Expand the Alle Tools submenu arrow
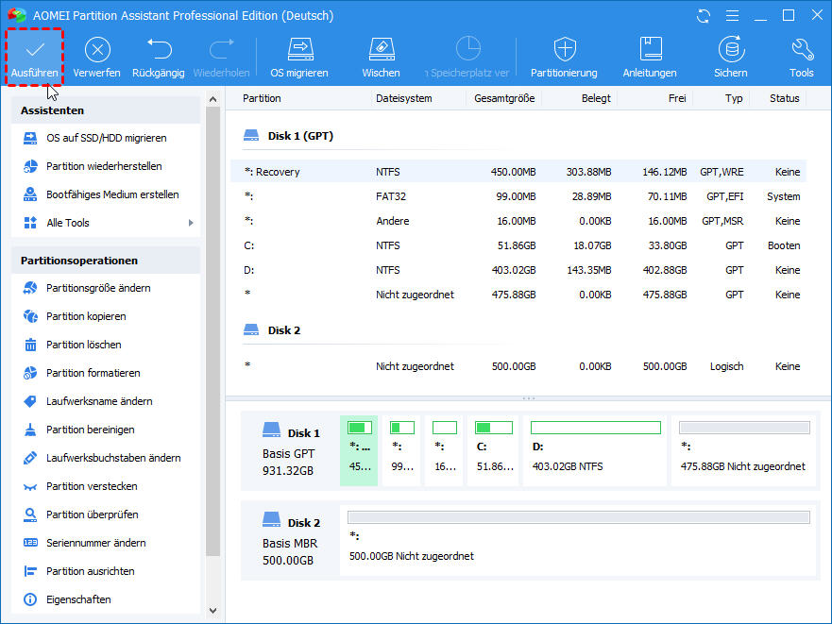Viewport: 832px width, 624px height. (x=191, y=223)
